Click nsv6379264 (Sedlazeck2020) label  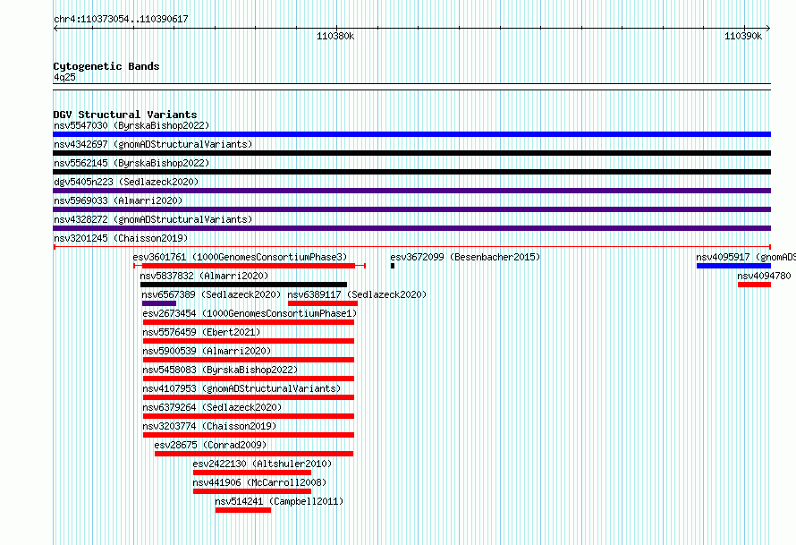[212, 407]
